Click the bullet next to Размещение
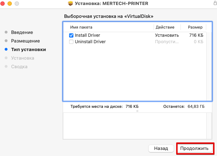This screenshot has height=156, width=217. pos(6,41)
